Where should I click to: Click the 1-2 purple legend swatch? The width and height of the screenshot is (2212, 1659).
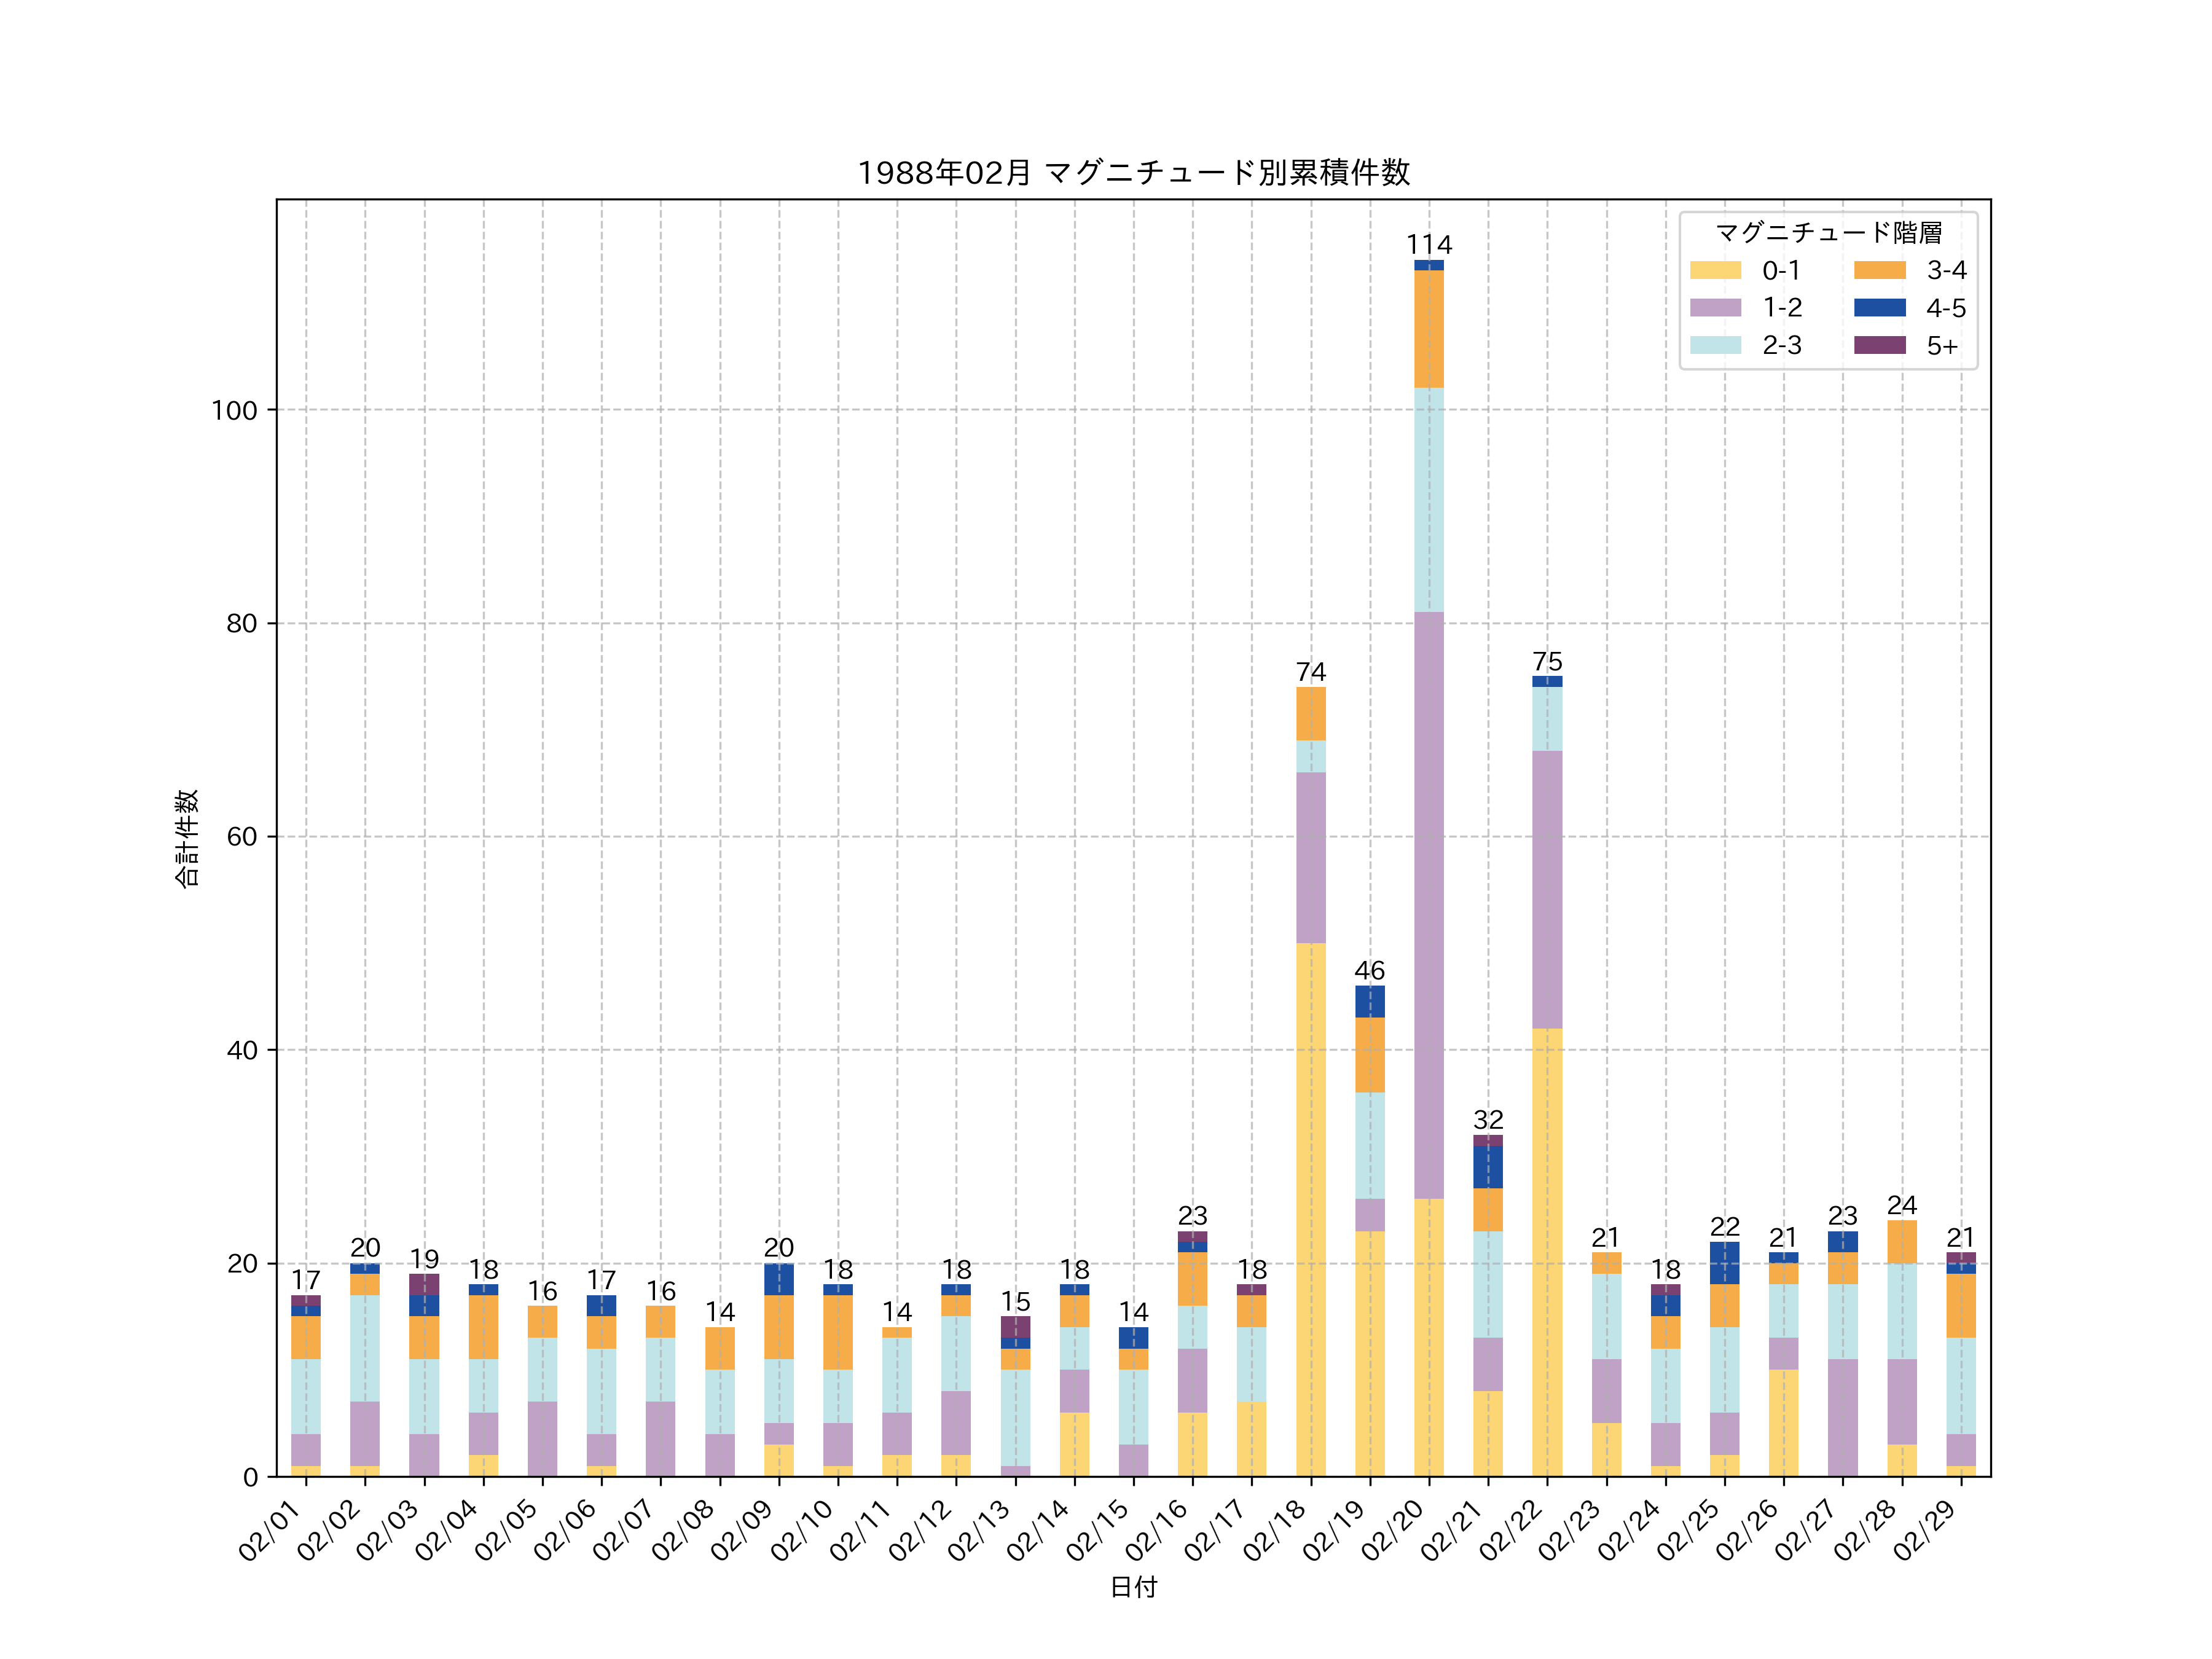[1715, 307]
